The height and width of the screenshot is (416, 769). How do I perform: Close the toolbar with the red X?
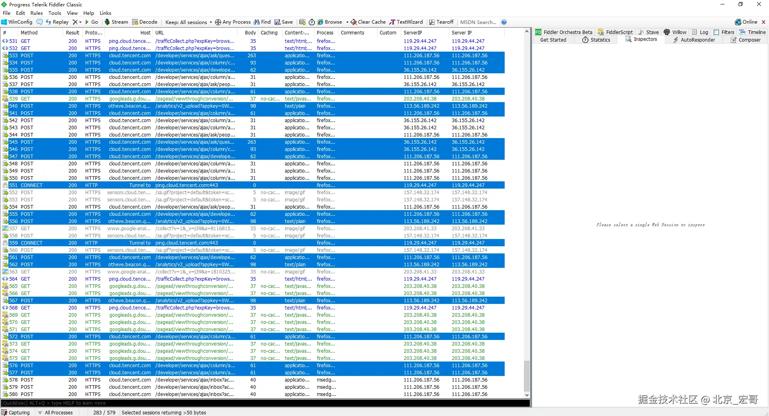[763, 22]
